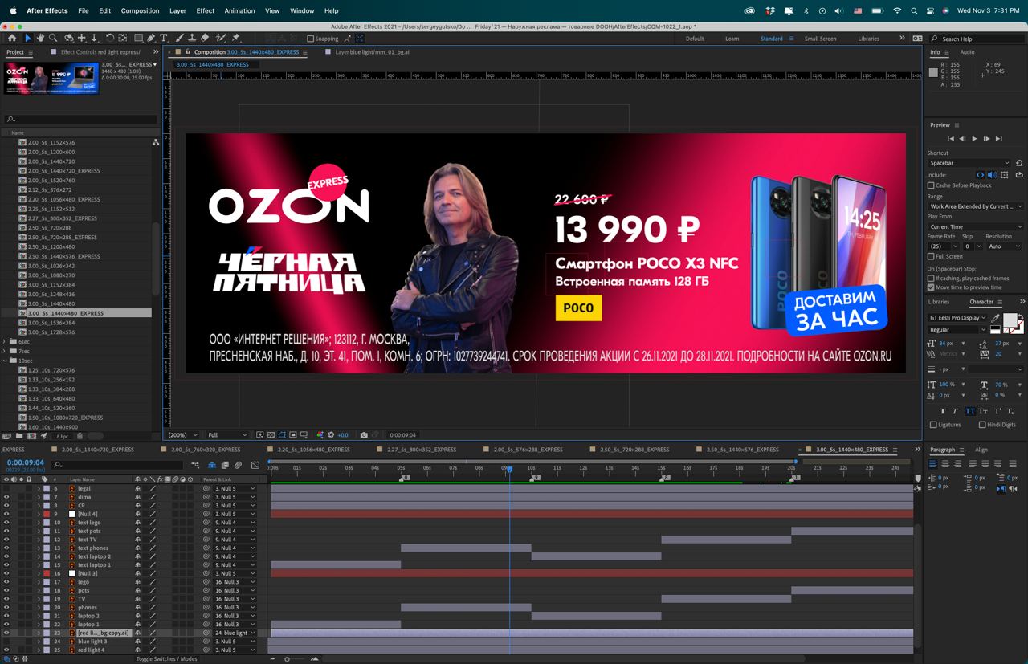Open the 'dima' layer parent dropdown

pyautogui.click(x=235, y=497)
